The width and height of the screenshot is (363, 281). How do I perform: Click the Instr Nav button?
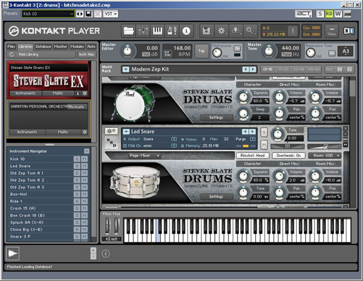[86, 54]
